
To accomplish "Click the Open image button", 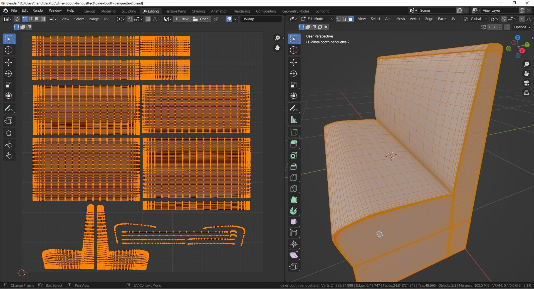I will 201,19.
